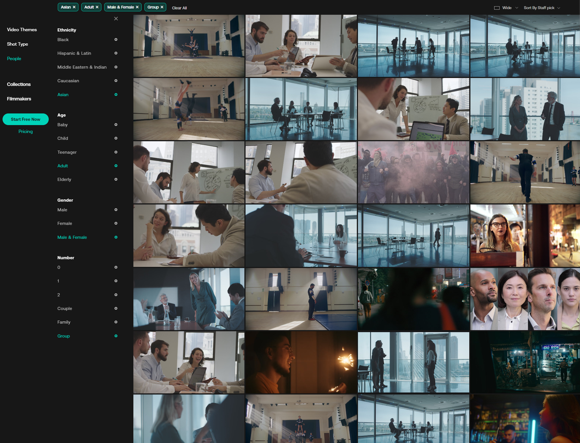Toggle off the selected Asian filter option

click(63, 95)
